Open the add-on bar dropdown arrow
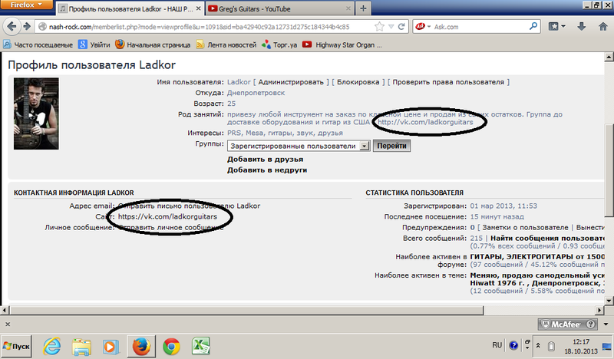 [x=606, y=324]
